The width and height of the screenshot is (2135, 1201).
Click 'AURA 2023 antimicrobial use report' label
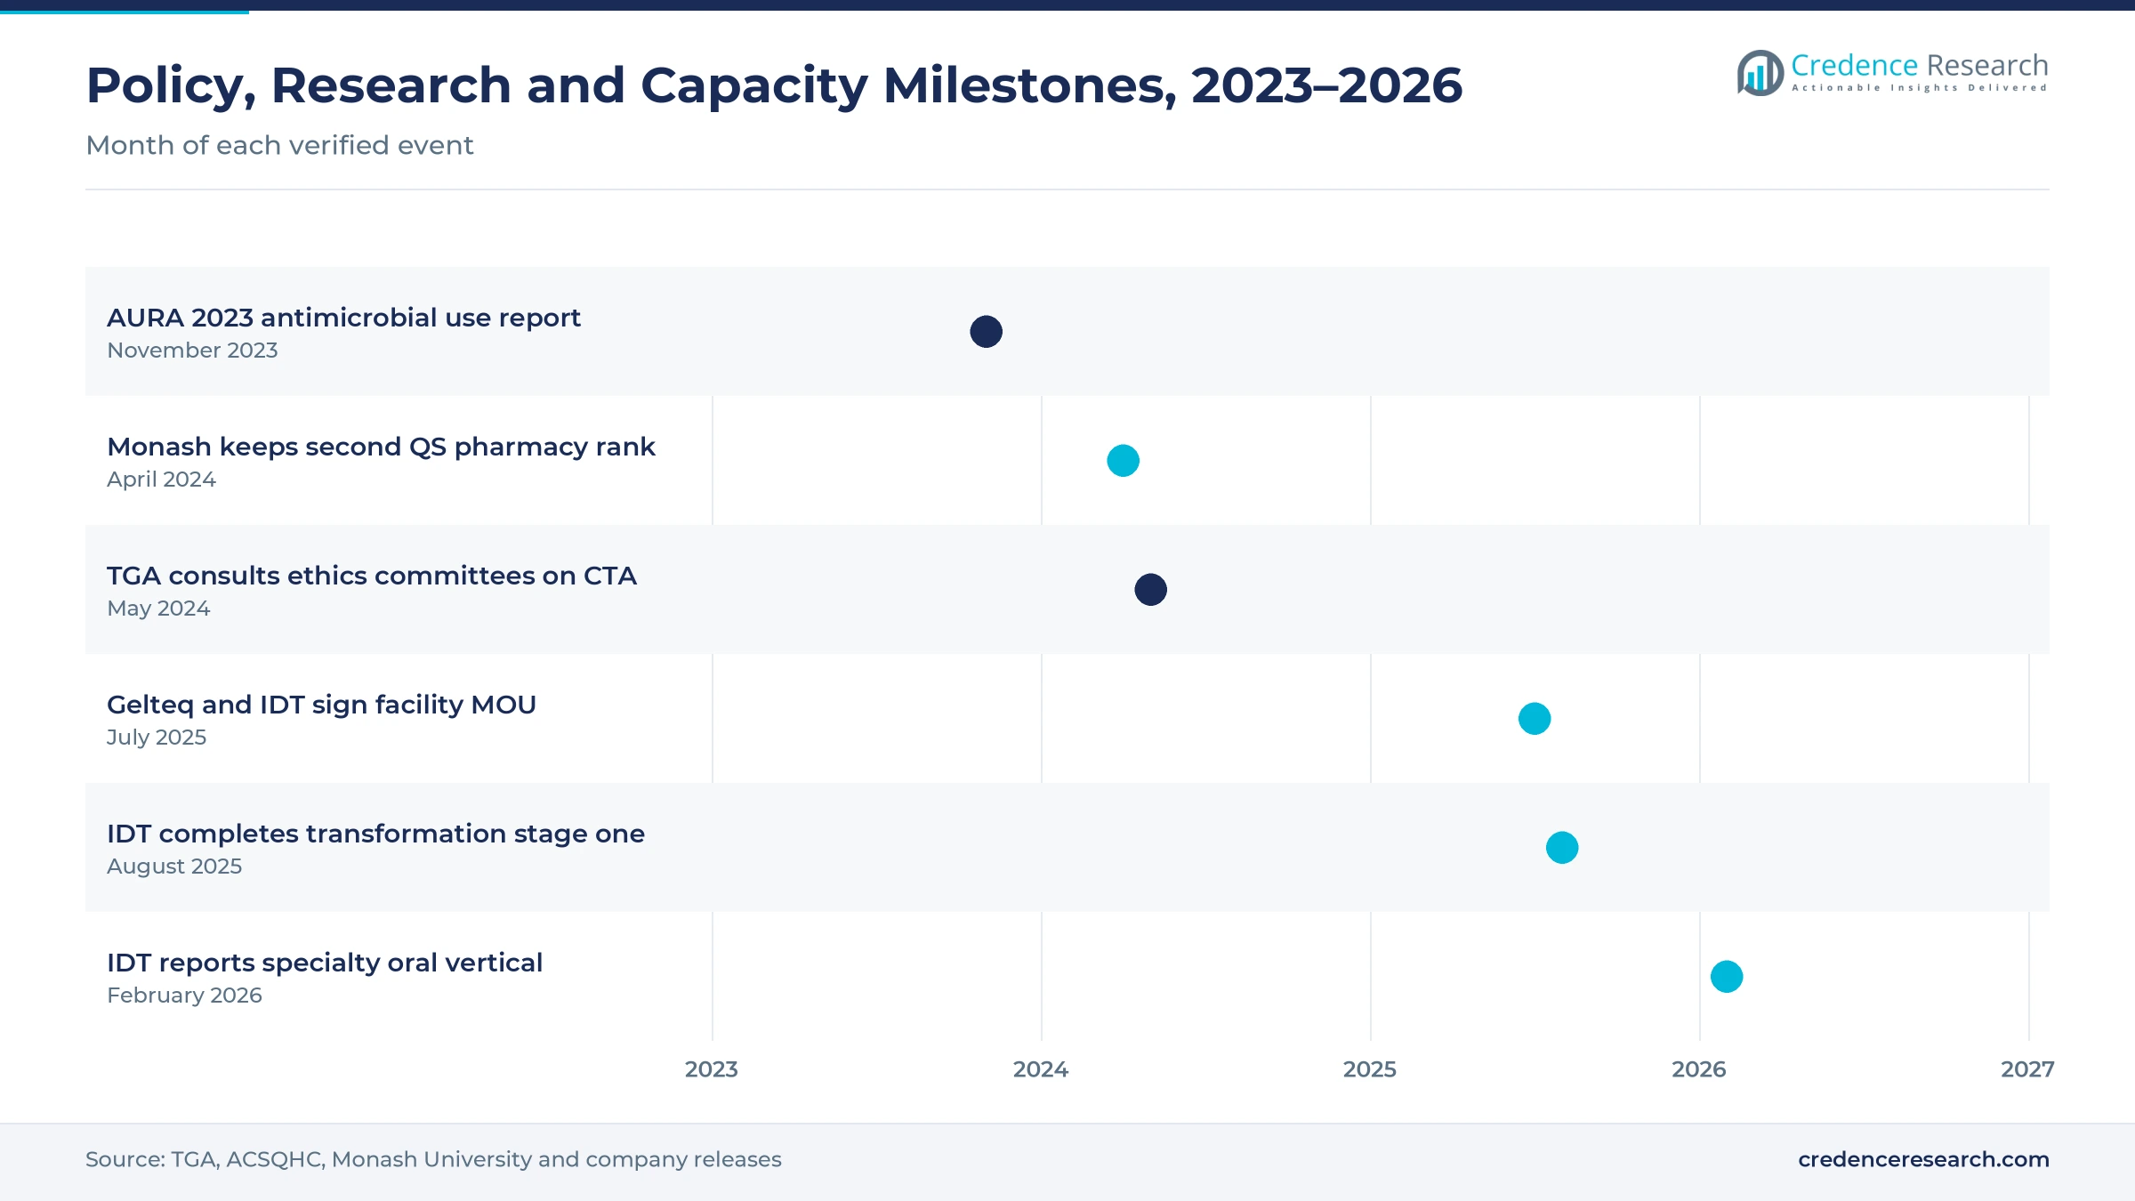coord(343,318)
